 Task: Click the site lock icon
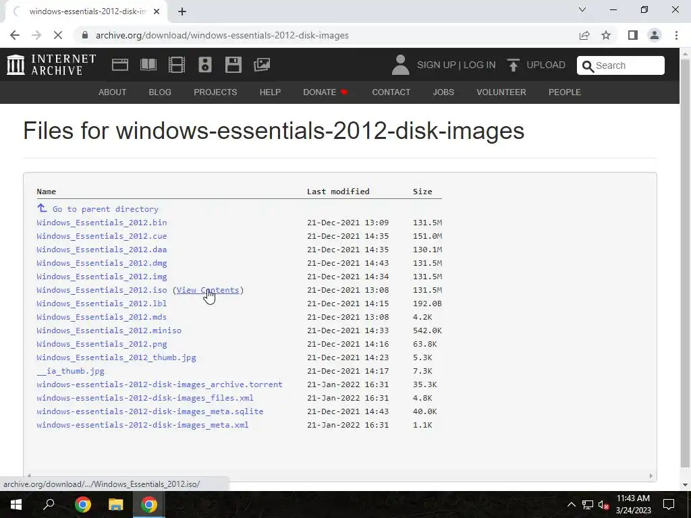click(85, 35)
